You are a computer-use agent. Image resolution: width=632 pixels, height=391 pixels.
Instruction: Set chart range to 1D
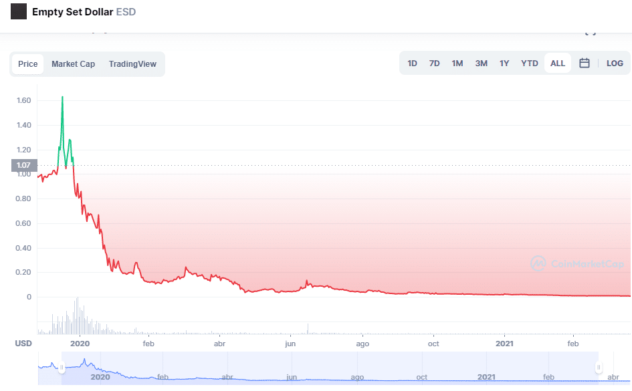(413, 63)
